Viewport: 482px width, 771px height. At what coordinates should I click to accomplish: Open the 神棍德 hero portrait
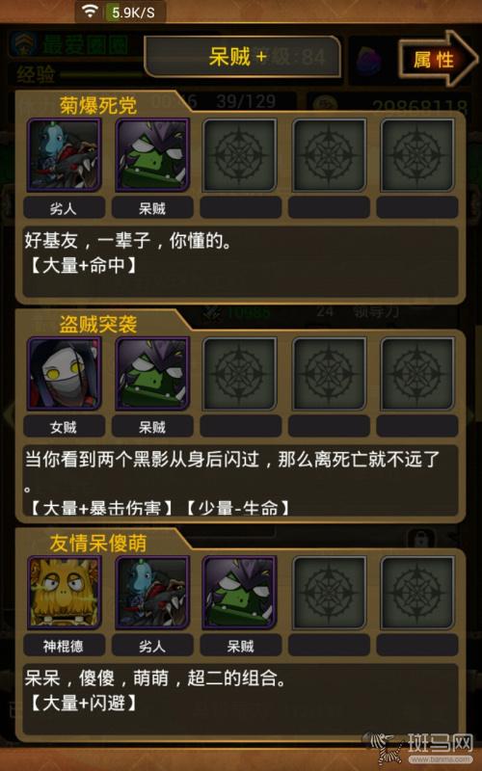pos(64,593)
